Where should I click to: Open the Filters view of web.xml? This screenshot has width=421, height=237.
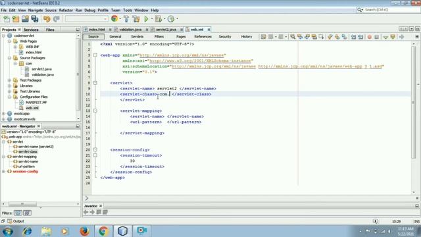(x=159, y=37)
